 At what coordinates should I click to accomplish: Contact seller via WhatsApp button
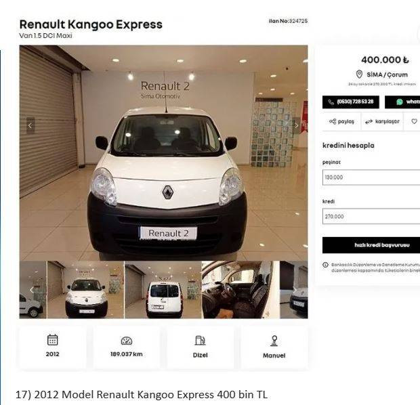tap(402, 102)
